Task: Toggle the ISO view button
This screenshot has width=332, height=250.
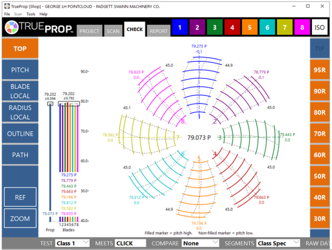Action: click(x=320, y=28)
